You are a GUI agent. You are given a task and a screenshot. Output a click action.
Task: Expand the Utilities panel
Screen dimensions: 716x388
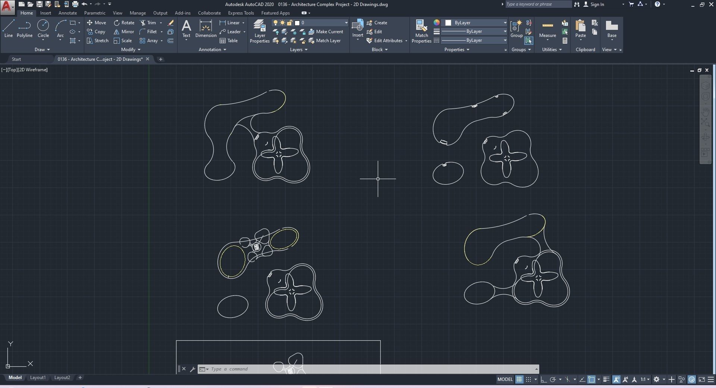point(552,50)
